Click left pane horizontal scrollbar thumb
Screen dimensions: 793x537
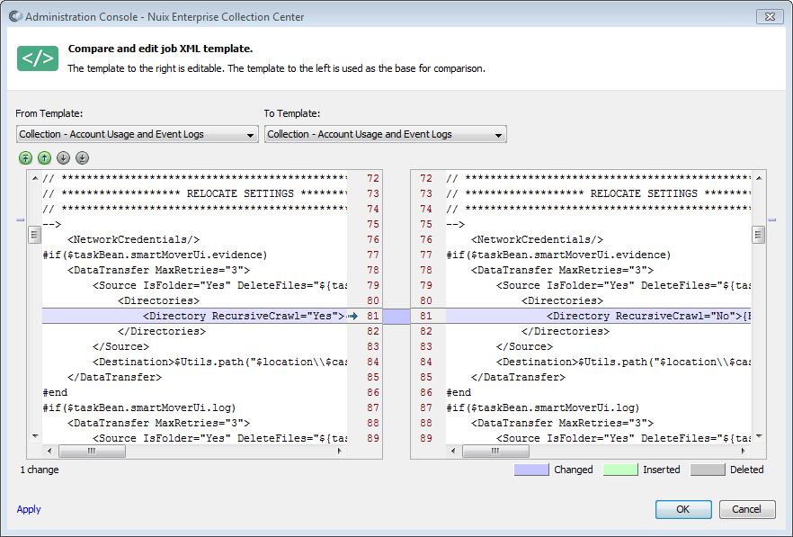(x=92, y=451)
